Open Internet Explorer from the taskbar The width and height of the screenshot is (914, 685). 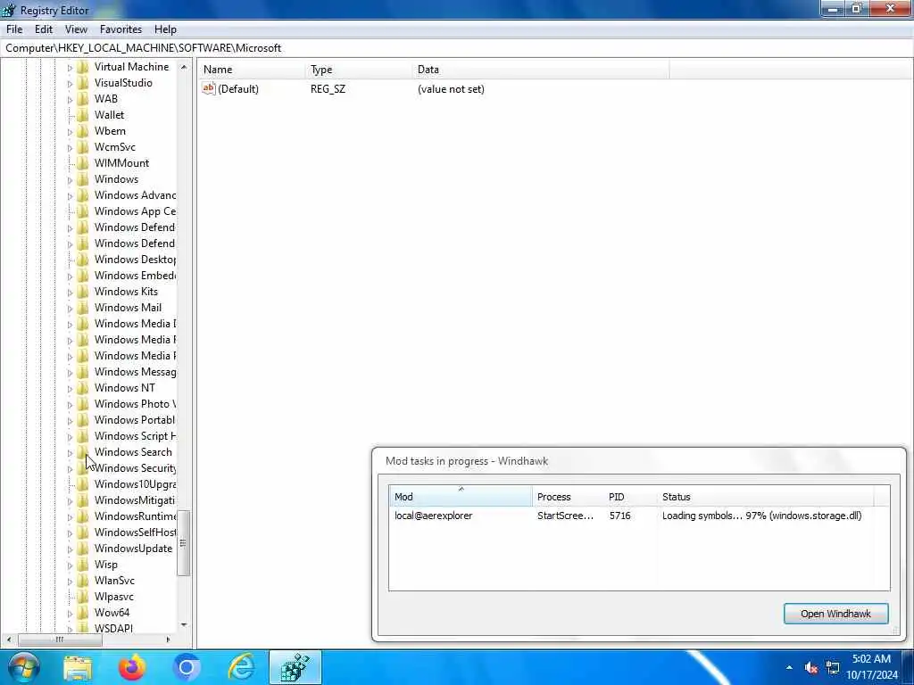click(241, 667)
